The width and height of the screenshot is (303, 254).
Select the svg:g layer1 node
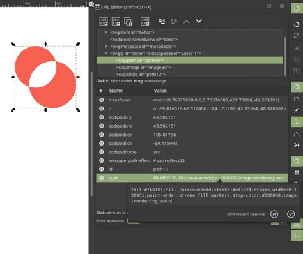point(155,54)
